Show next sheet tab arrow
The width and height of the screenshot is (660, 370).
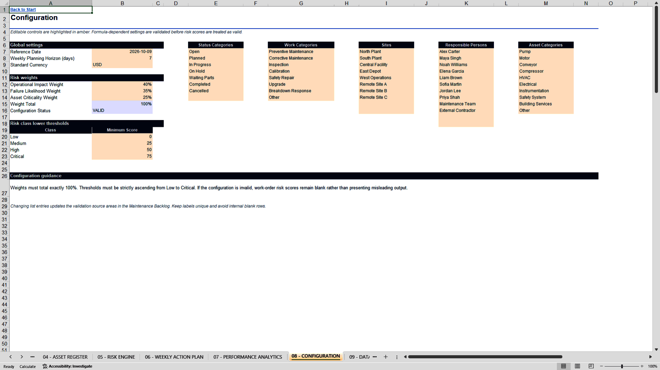tap(22, 357)
